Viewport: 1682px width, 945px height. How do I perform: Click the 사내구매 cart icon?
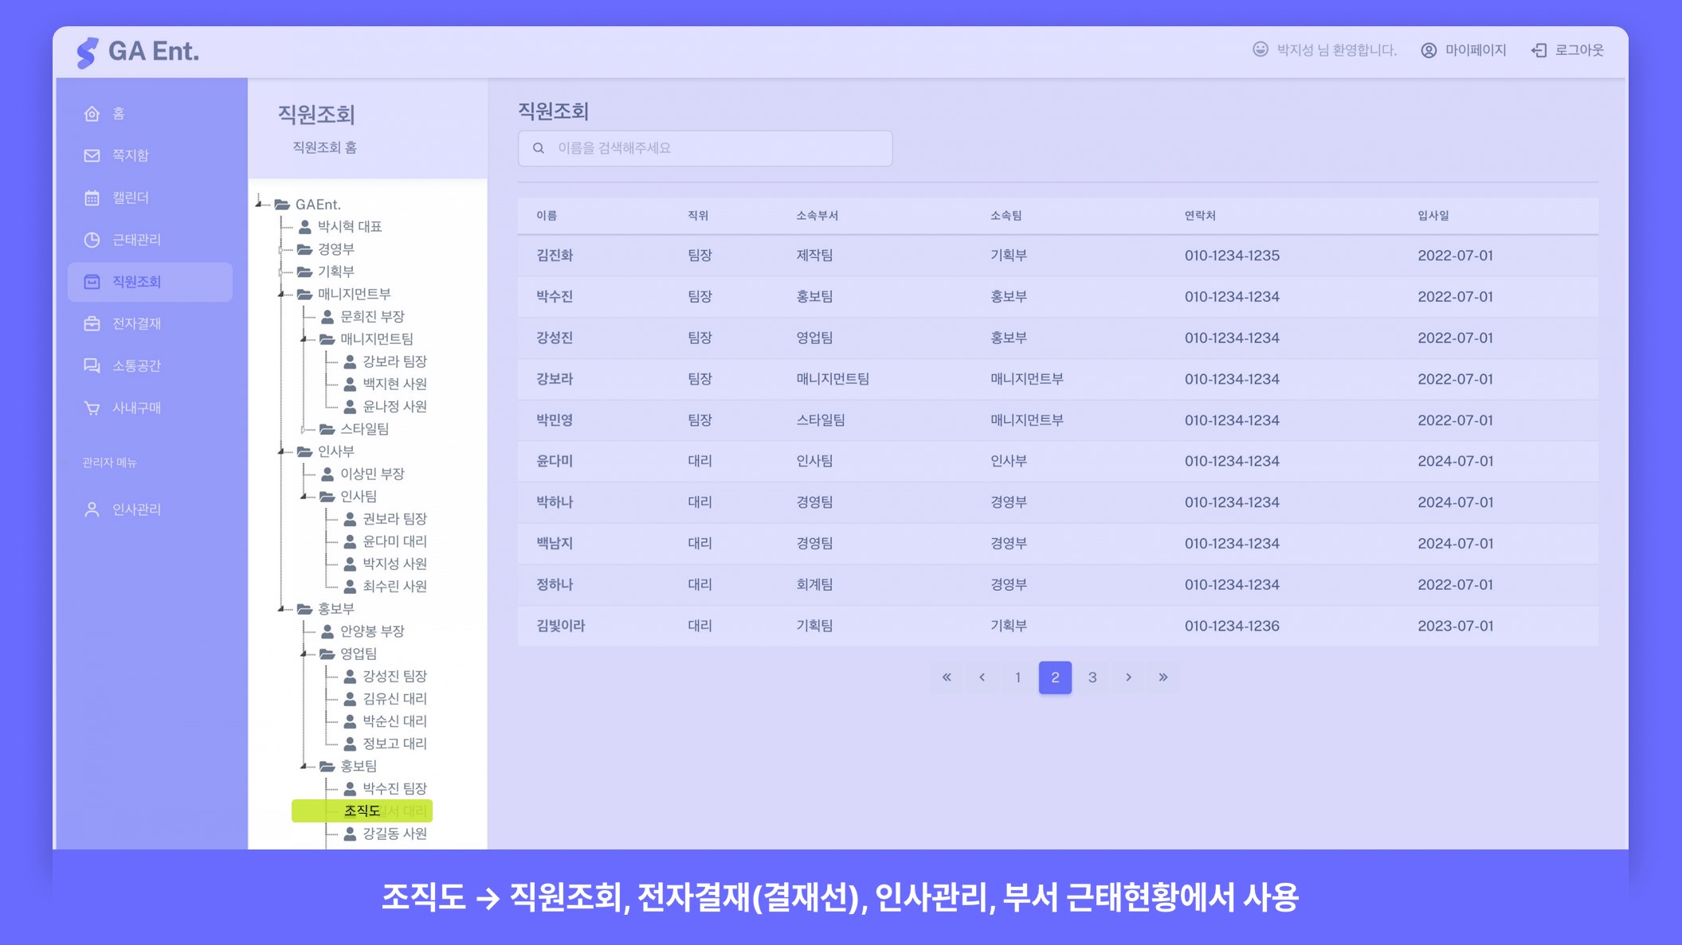pyautogui.click(x=92, y=408)
